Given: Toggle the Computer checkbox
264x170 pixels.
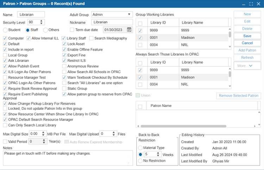Looking at the screenshot, I should click(5, 38).
